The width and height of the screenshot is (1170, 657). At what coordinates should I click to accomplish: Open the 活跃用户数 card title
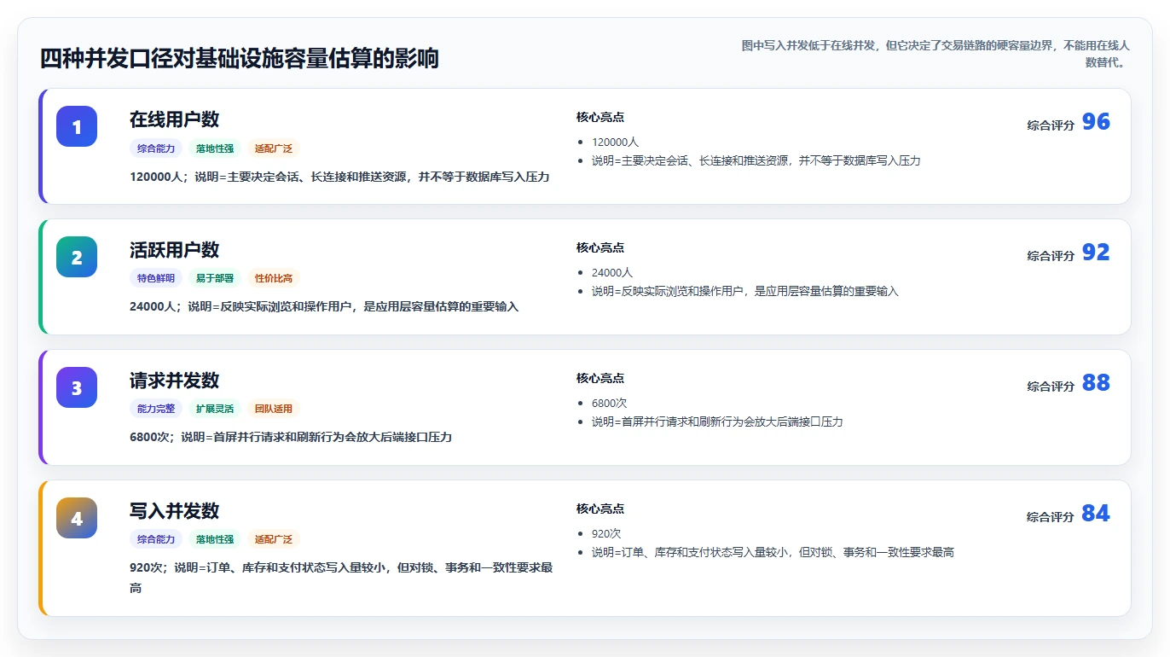click(174, 250)
